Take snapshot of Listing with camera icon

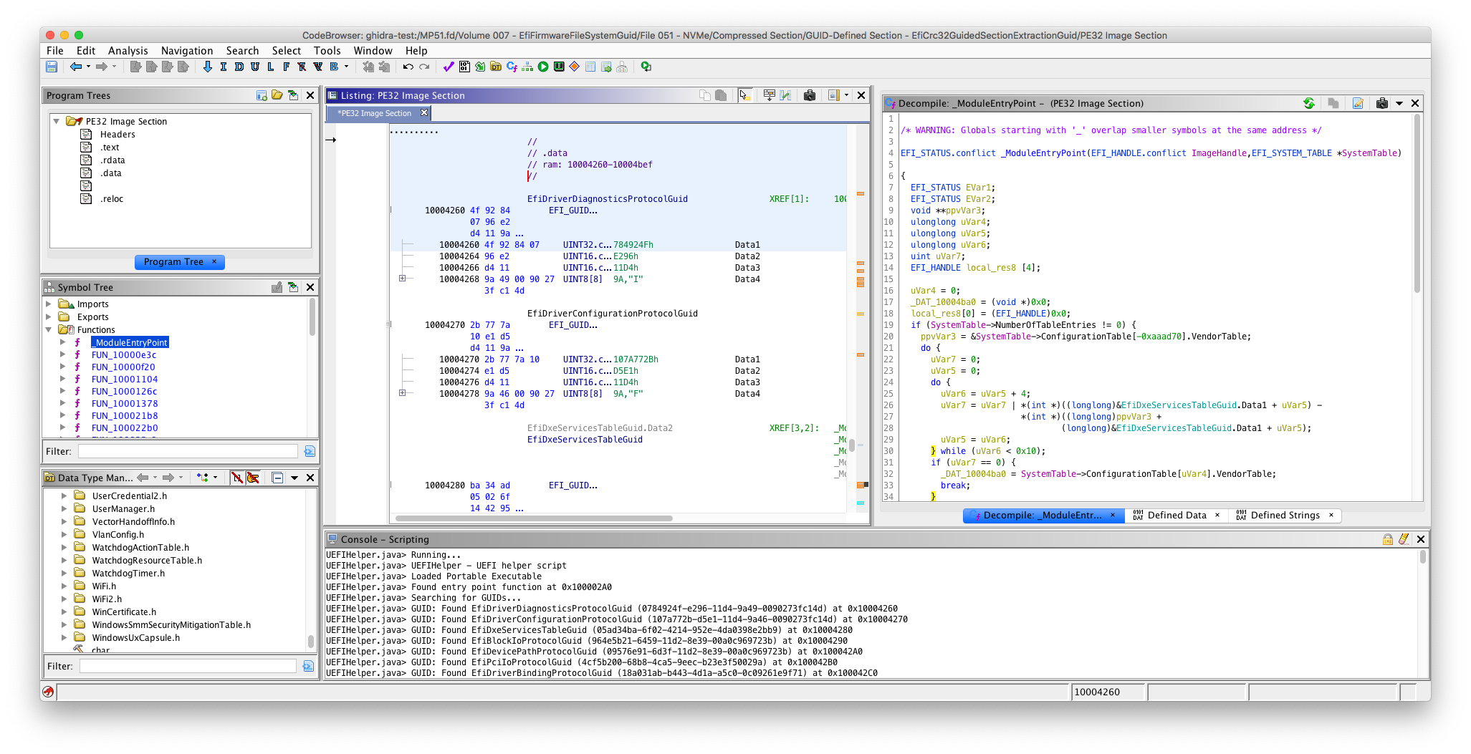810,95
